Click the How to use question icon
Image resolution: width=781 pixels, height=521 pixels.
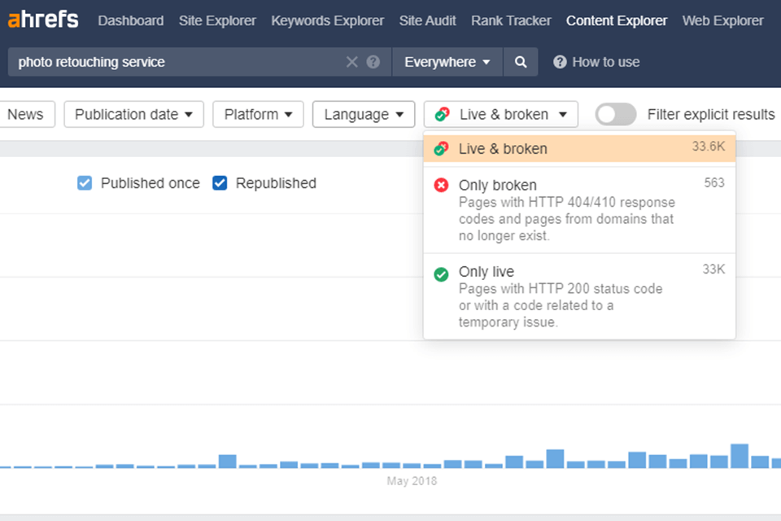[x=560, y=62]
